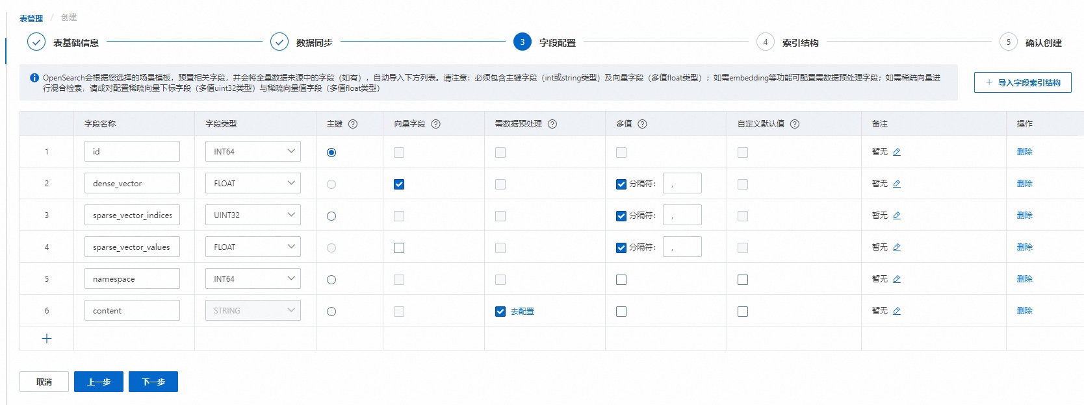1084x405 pixels.
Task: Click separator input for sparse_vector_indices row
Action: coord(682,215)
